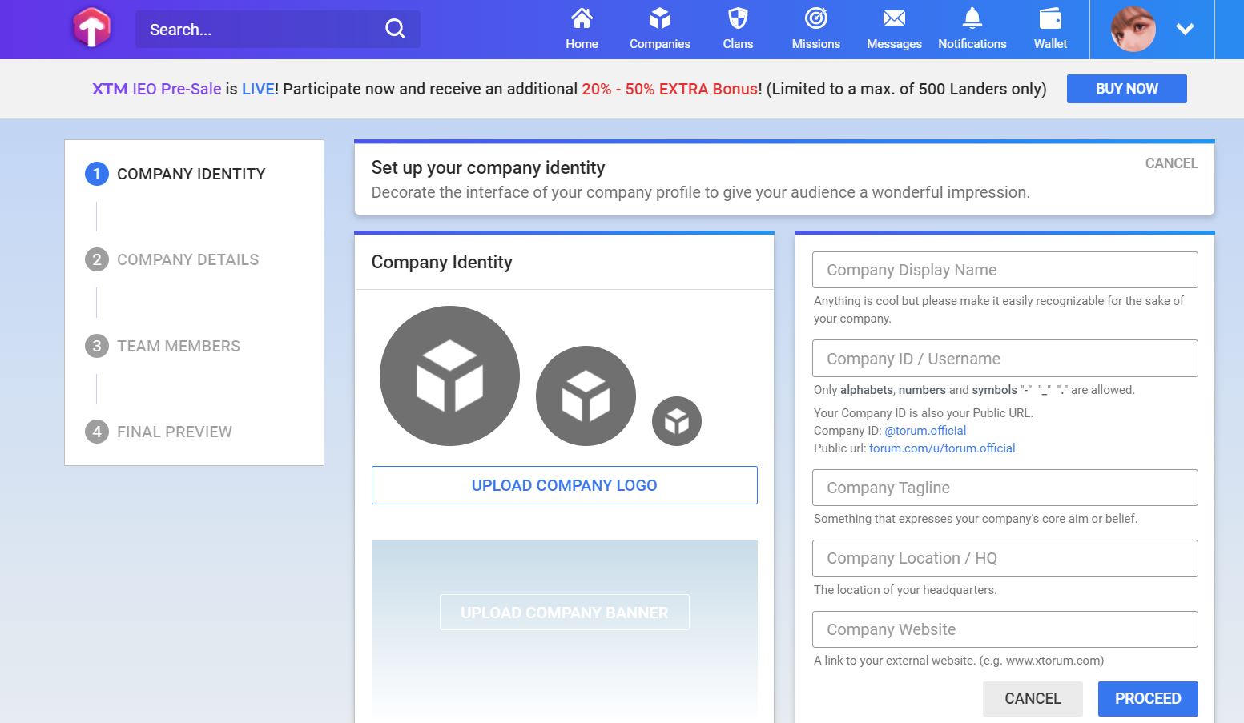
Task: Select step 2 Company Details
Action: pos(172,259)
